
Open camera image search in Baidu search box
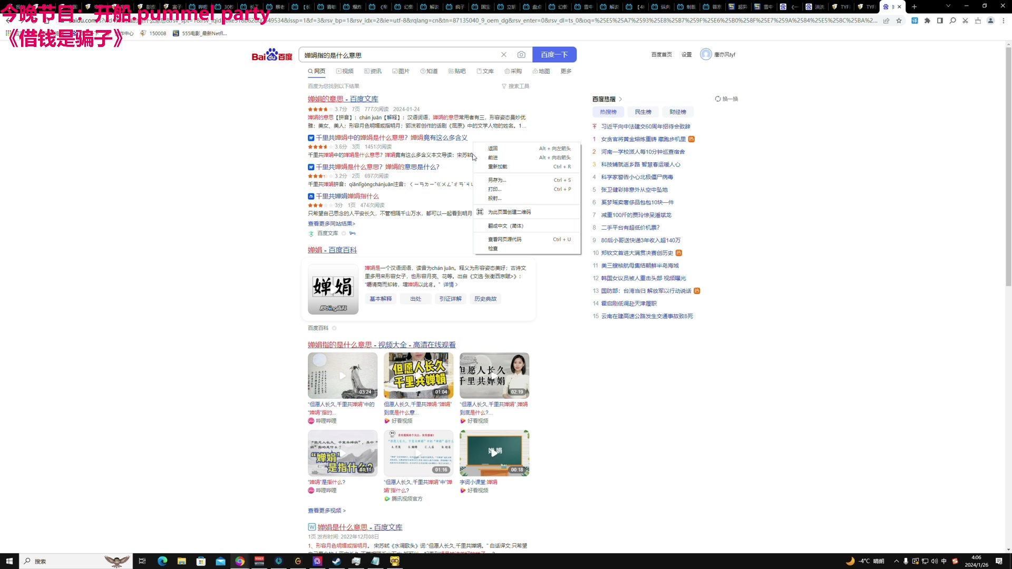[x=521, y=54]
